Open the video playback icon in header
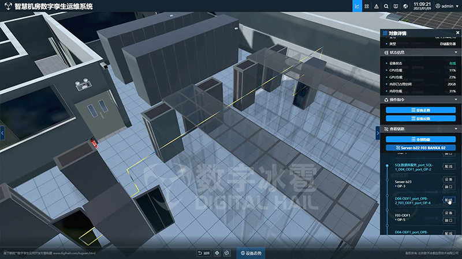This screenshot has height=259, width=462. click(396, 6)
